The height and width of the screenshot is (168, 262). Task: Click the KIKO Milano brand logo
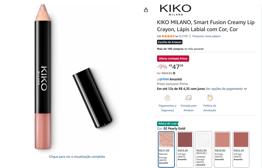click(175, 10)
